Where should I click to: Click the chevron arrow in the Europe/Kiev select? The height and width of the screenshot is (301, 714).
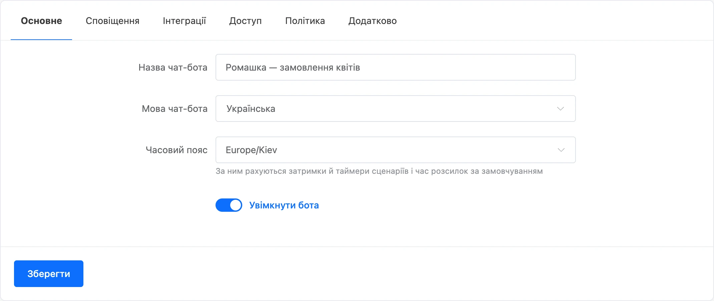click(x=561, y=150)
